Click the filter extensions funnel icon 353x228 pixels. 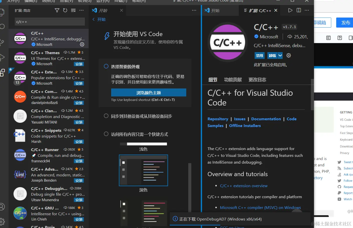click(57, 10)
